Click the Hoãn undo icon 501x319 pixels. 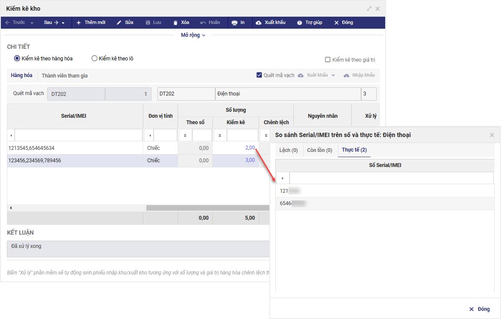(203, 23)
